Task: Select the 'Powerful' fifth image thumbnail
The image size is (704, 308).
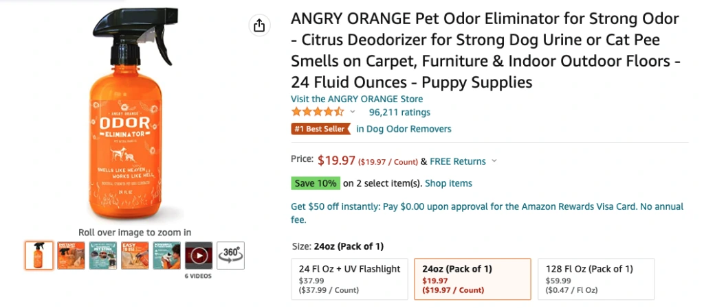Action: click(x=166, y=255)
